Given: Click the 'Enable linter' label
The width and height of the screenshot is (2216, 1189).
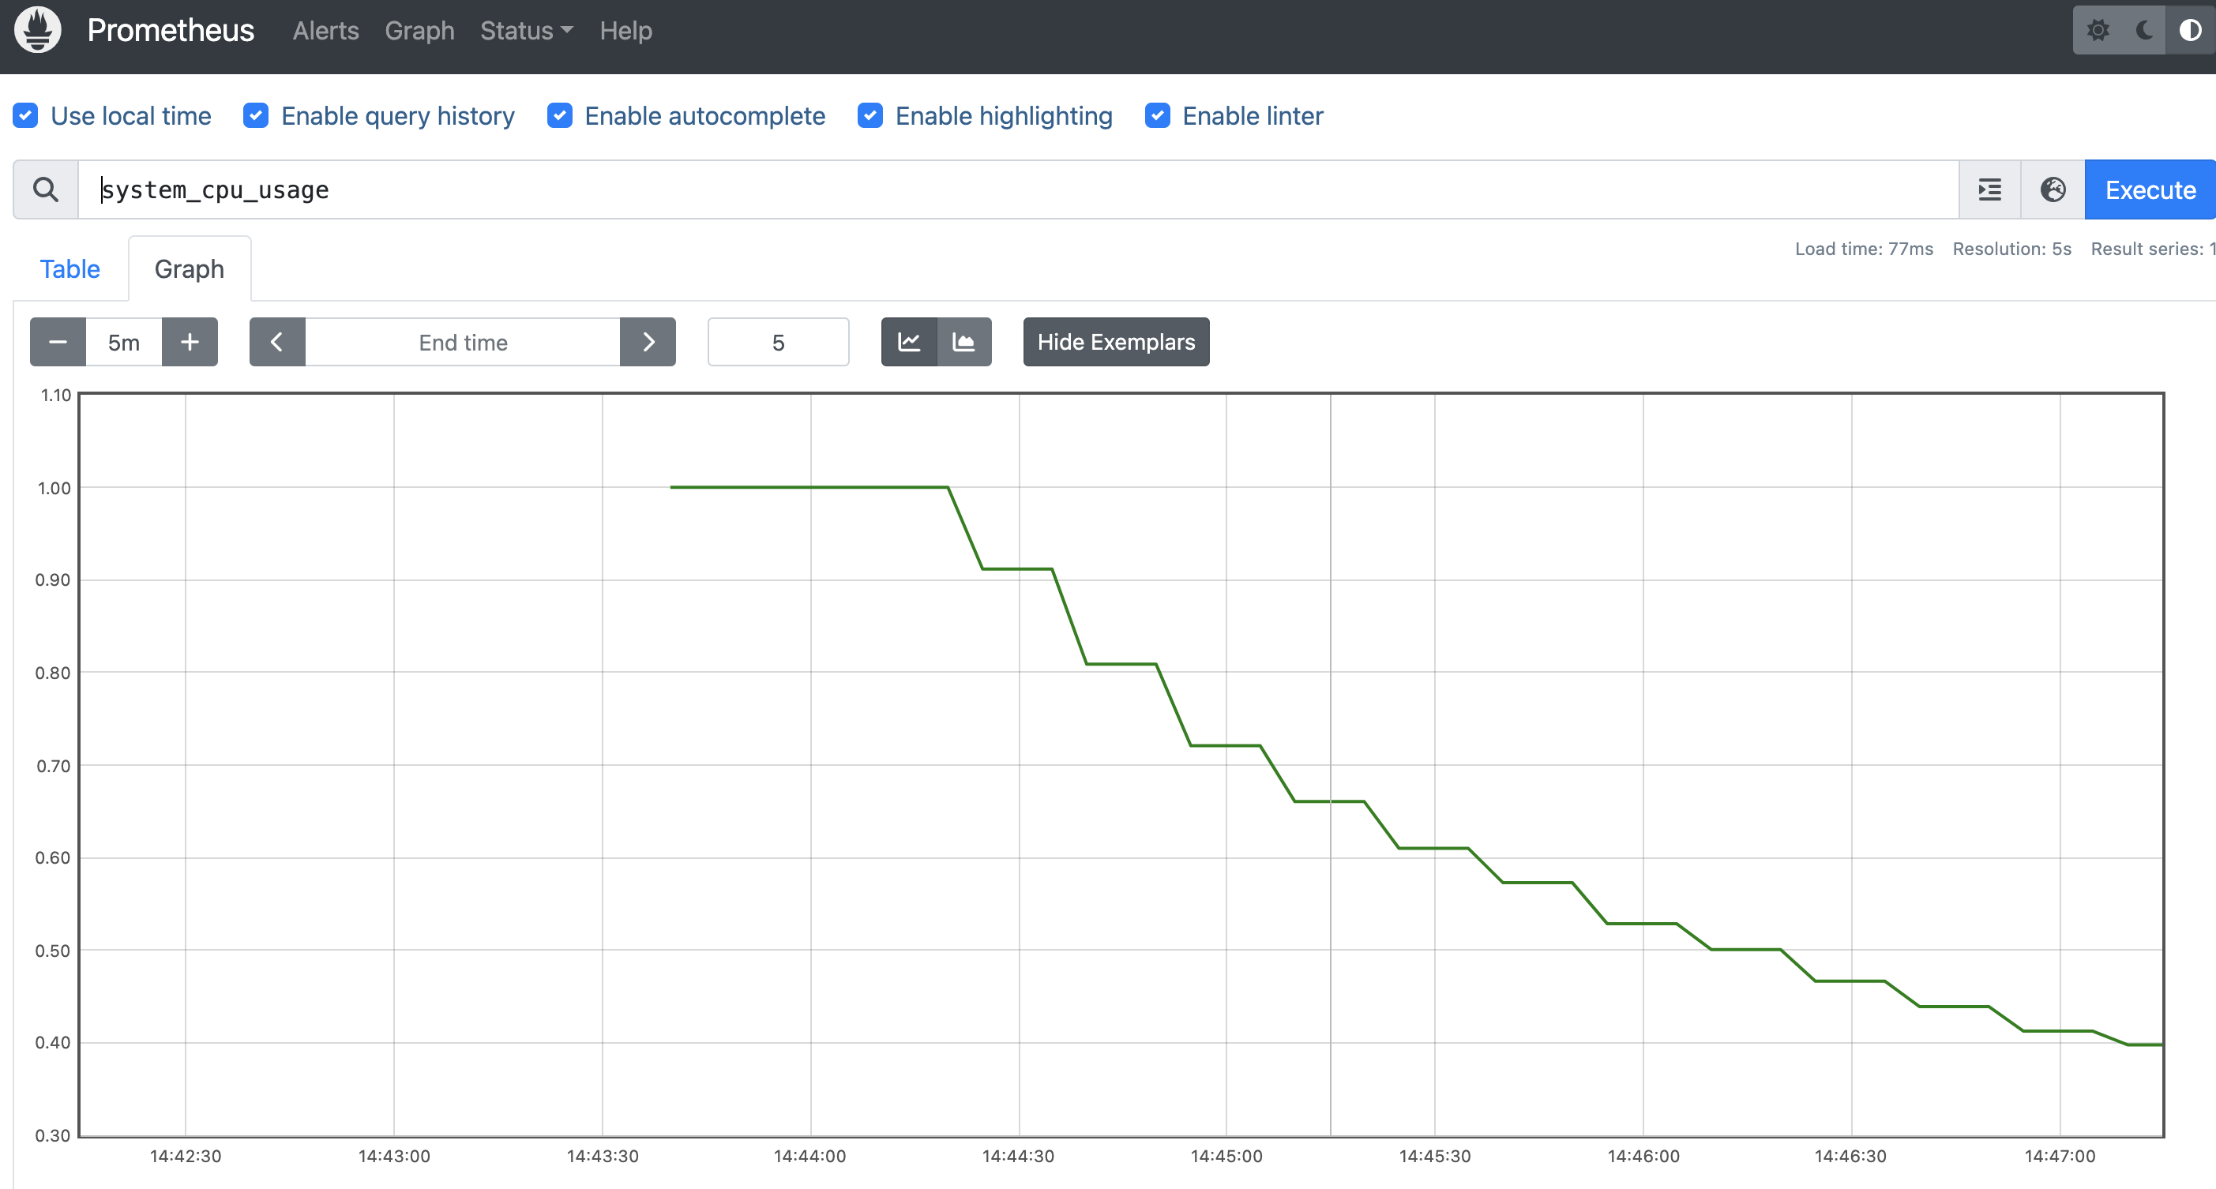Looking at the screenshot, I should pos(1253,115).
